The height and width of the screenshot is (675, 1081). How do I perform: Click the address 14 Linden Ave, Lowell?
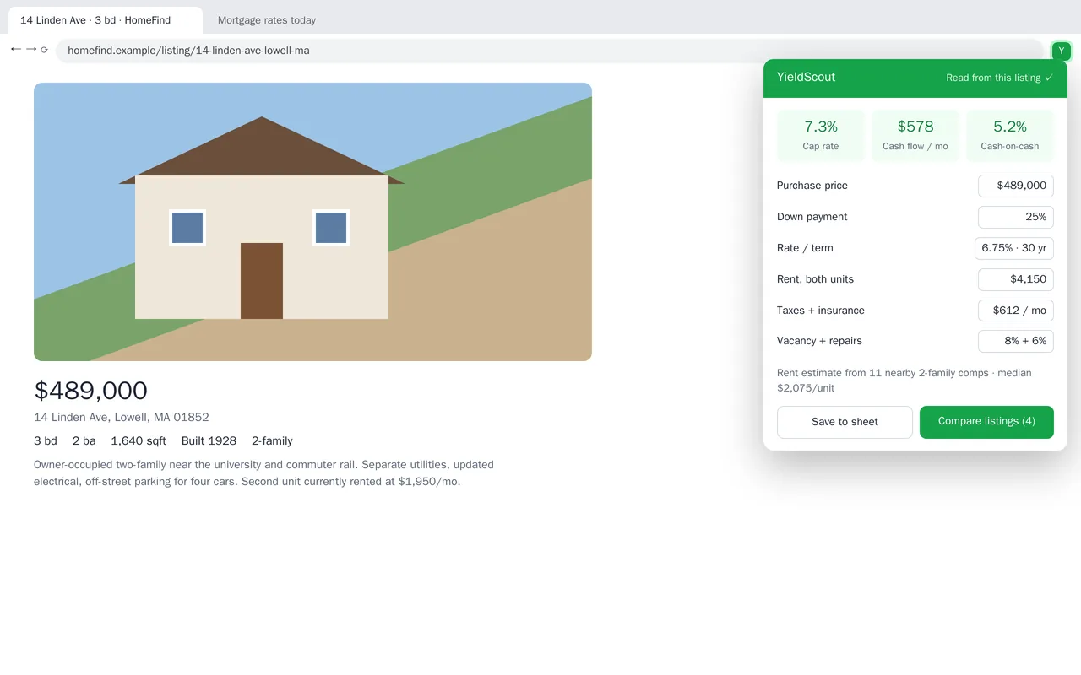(x=122, y=418)
